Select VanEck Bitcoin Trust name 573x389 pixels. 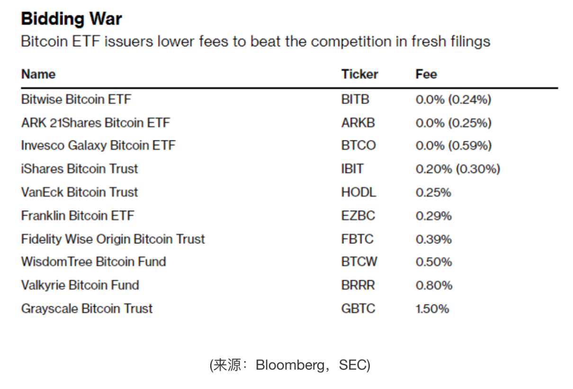point(80,192)
